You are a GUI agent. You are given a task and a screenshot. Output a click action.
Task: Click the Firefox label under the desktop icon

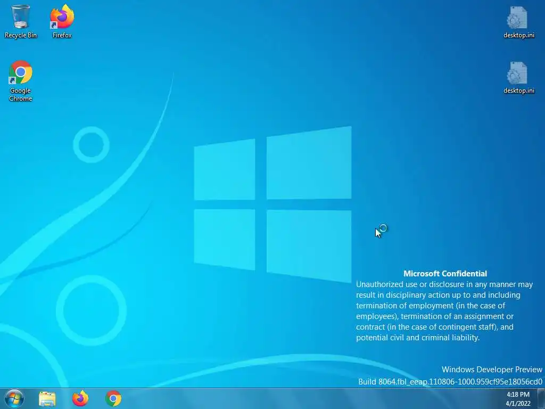62,35
